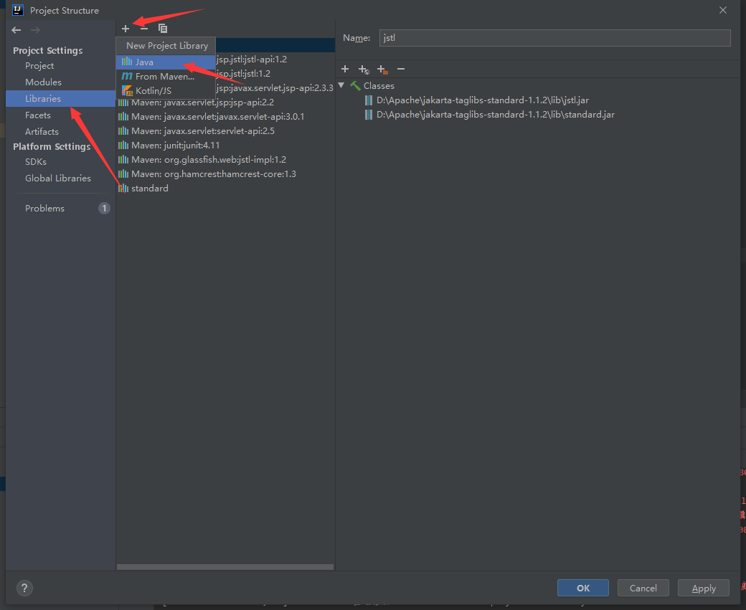Screen dimensions: 746x610
Task: Open the Facets settings page
Action: click(x=37, y=115)
